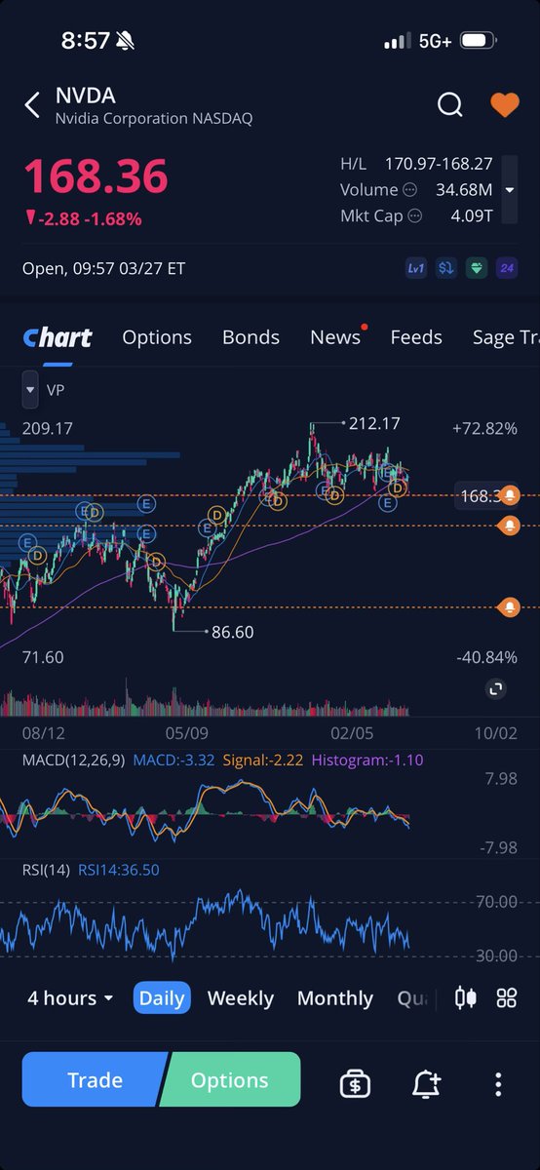Add a price alert with bell-plus icon
The height and width of the screenshot is (1170, 540).
[426, 1083]
